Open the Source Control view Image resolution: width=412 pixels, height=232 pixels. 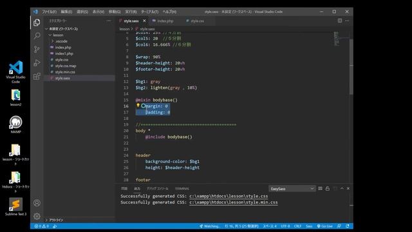(37, 49)
